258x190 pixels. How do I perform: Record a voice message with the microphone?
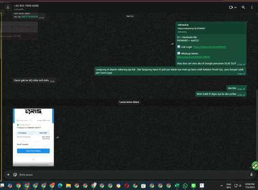(x=251, y=175)
